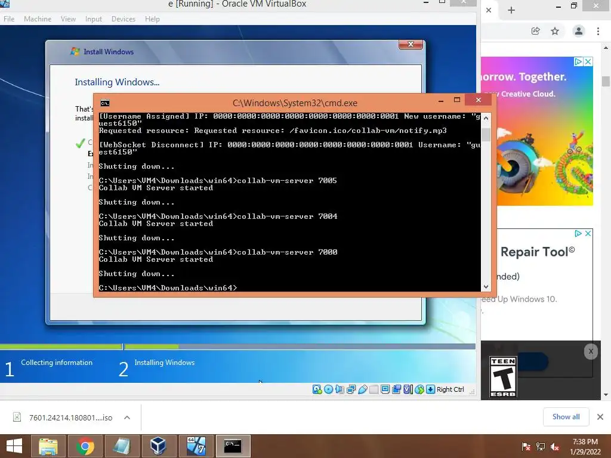Click the network tray icon
Screen dimensions: 611x458
pos(541,447)
